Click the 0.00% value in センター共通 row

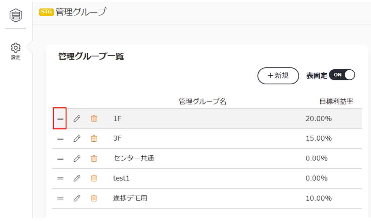click(317, 158)
